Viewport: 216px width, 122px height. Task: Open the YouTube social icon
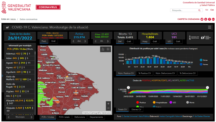coord(206,19)
